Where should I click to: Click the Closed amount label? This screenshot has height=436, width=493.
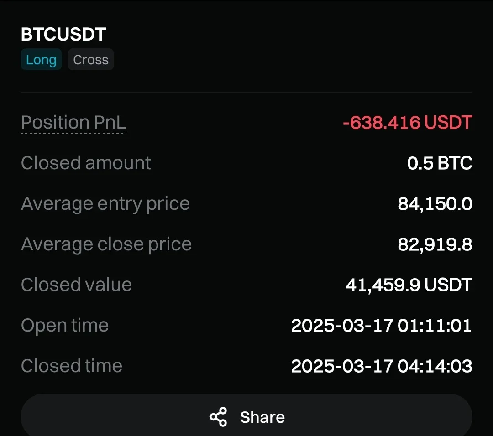[86, 163]
